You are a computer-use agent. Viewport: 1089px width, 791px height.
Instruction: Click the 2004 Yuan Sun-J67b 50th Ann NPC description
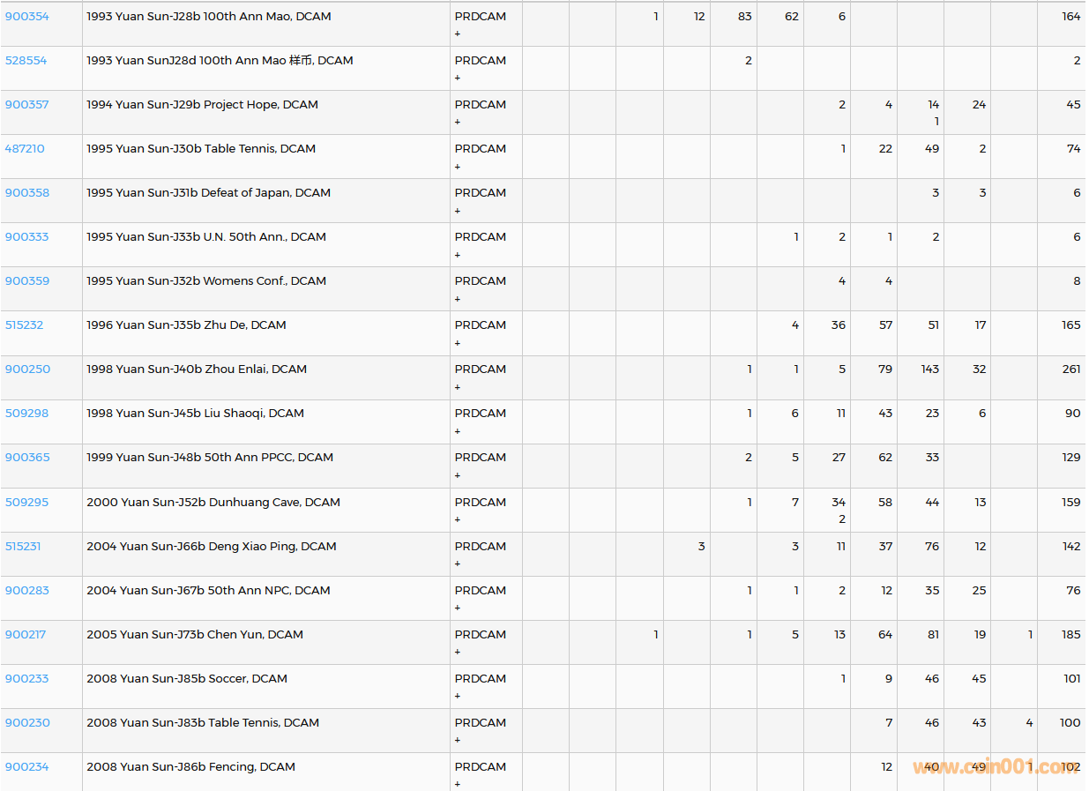point(208,591)
